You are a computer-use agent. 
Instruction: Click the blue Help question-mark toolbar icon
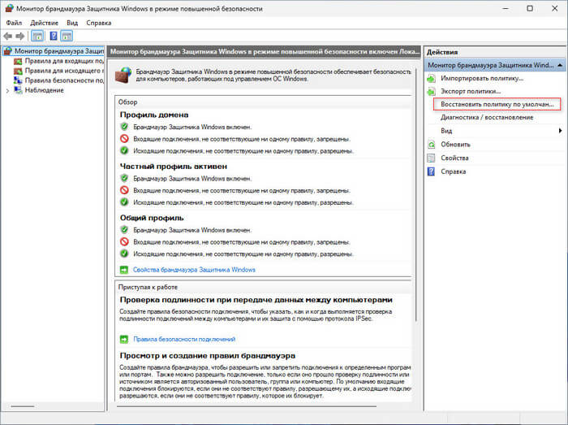click(x=52, y=37)
